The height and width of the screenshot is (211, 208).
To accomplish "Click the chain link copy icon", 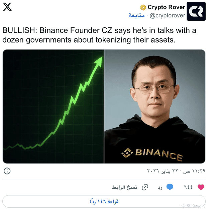I will pos(145,187).
